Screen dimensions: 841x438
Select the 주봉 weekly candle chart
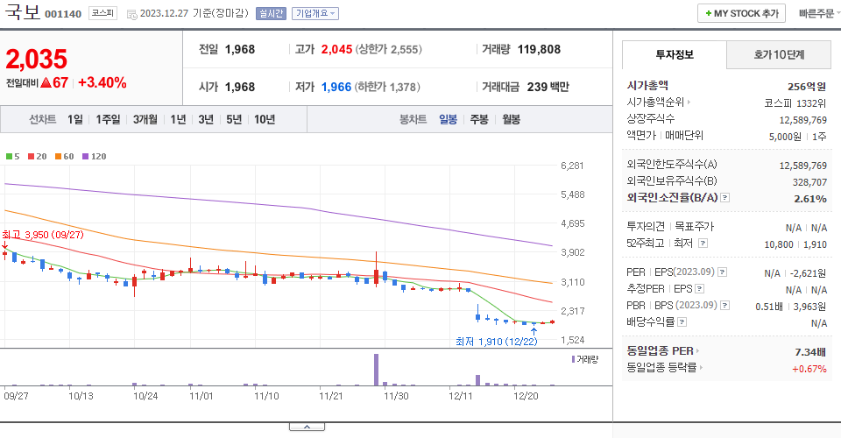coord(479,119)
